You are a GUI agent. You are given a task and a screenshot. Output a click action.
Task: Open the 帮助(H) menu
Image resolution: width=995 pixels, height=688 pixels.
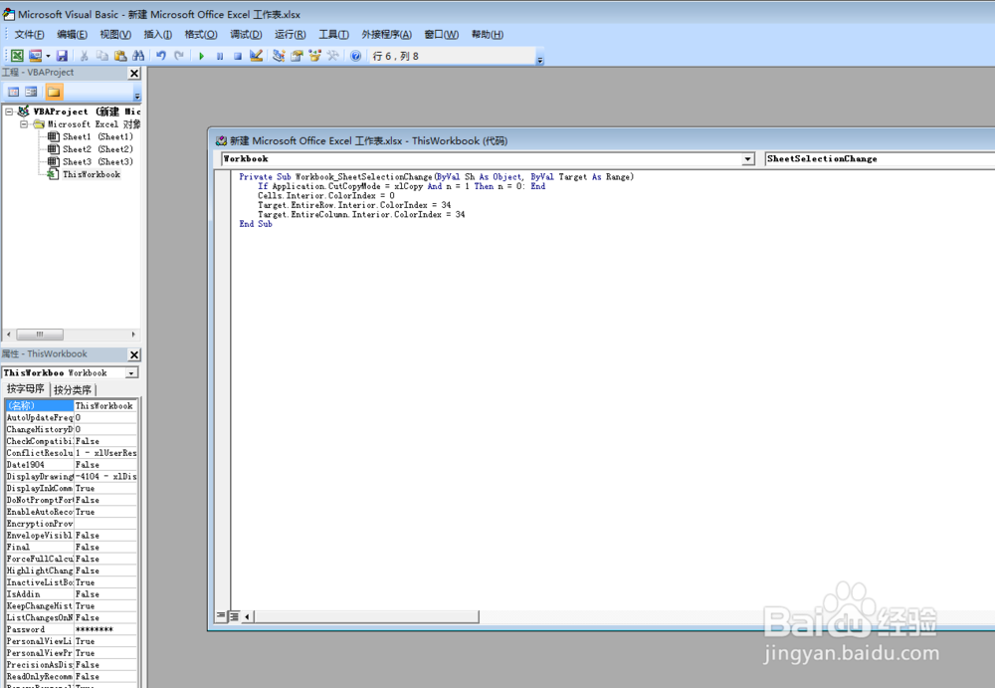point(488,34)
